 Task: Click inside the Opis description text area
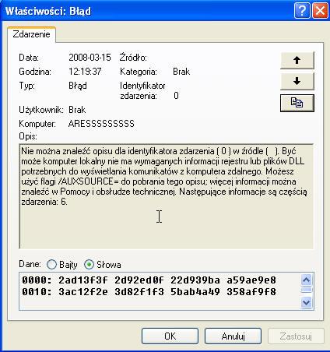tap(166, 196)
